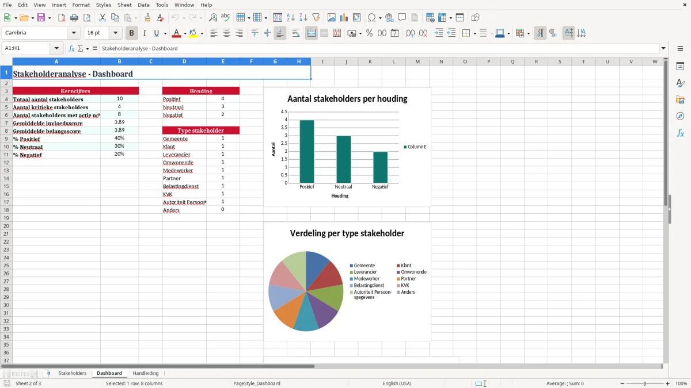
Task: Toggle Align Bottom vertical alignment
Action: 280,33
